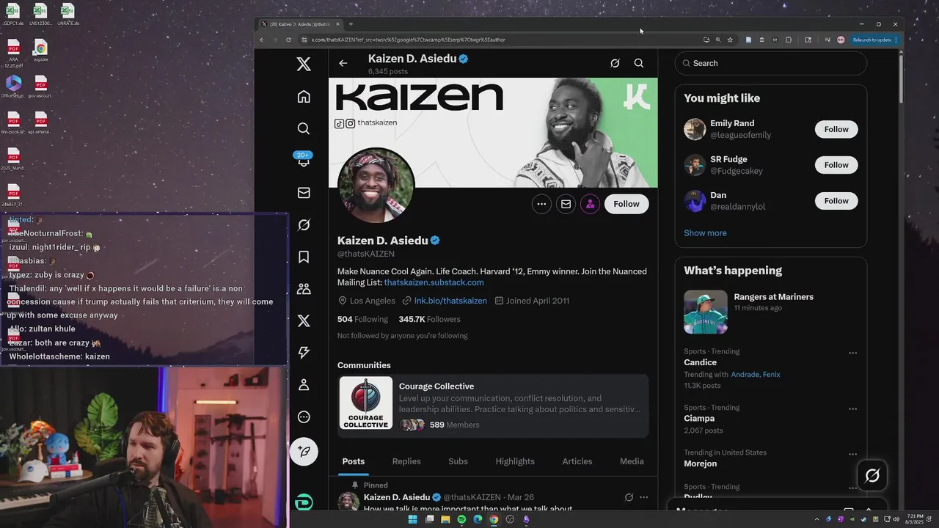Open the Grok icon in X sidebar
Screen dimensions: 939x528
coord(304,224)
